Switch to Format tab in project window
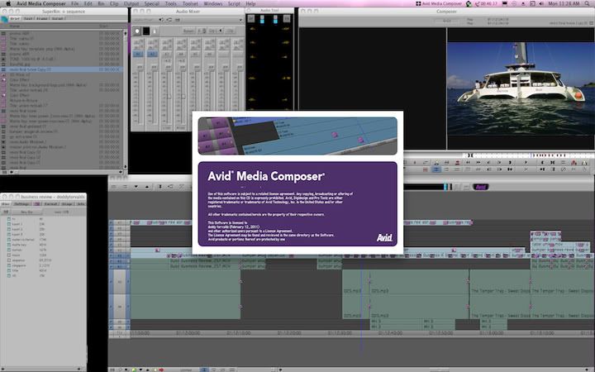The width and height of the screenshot is (595, 372). point(51,204)
